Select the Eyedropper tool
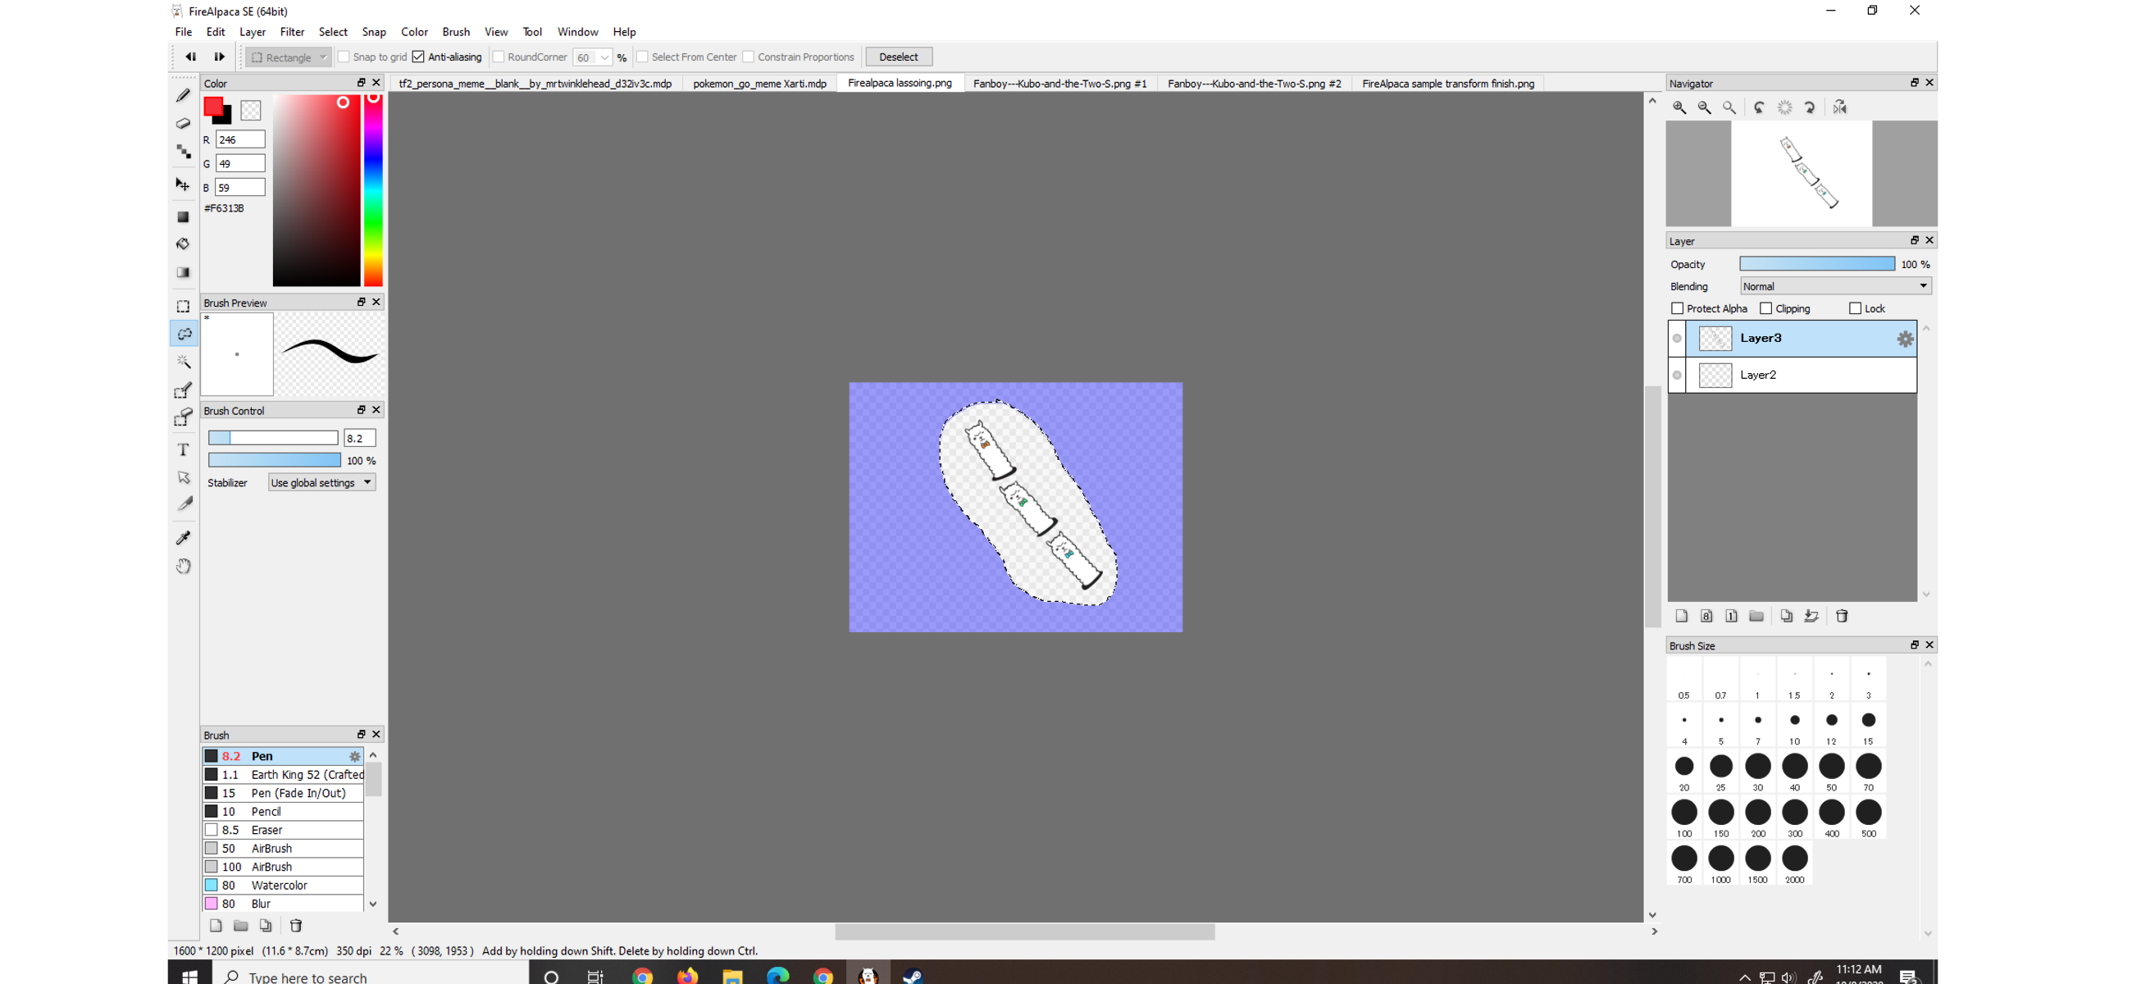This screenshot has width=2132, height=984. (183, 538)
